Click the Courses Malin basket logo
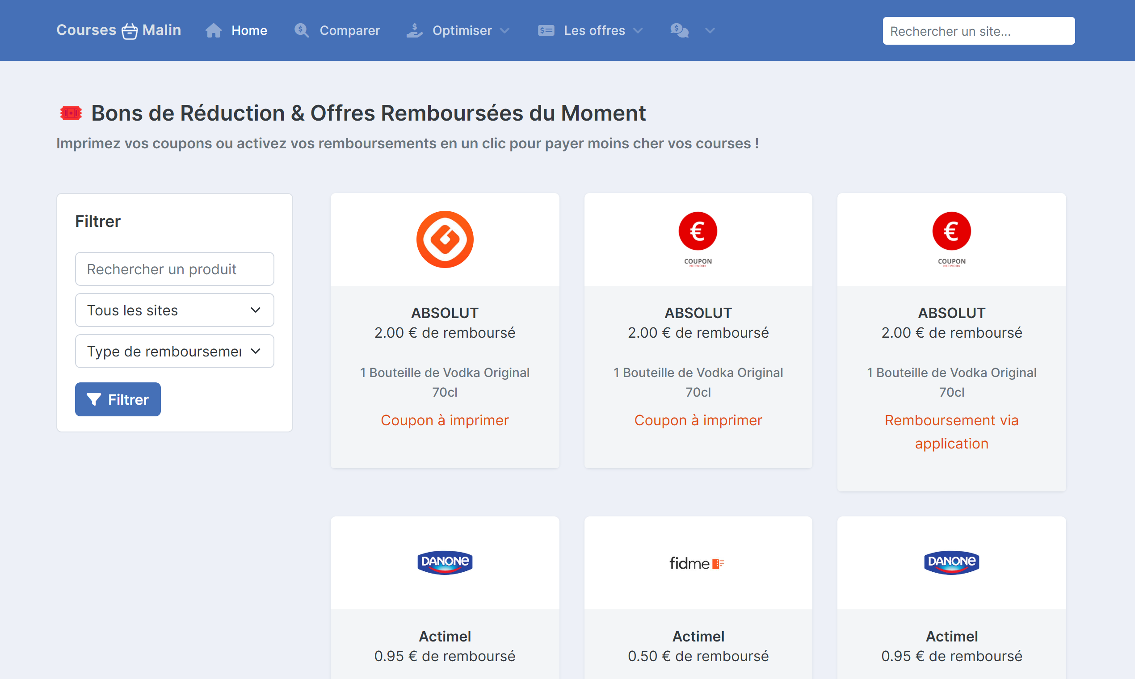The width and height of the screenshot is (1135, 679). pyautogui.click(x=130, y=31)
